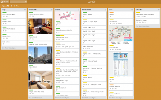This screenshot has width=161, height=100.
Task: Add a card to the Flüge list
Action: pos(9,48)
